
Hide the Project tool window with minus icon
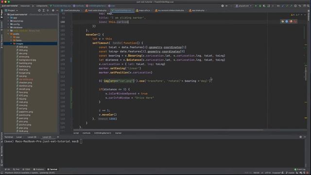(x=57, y=10)
